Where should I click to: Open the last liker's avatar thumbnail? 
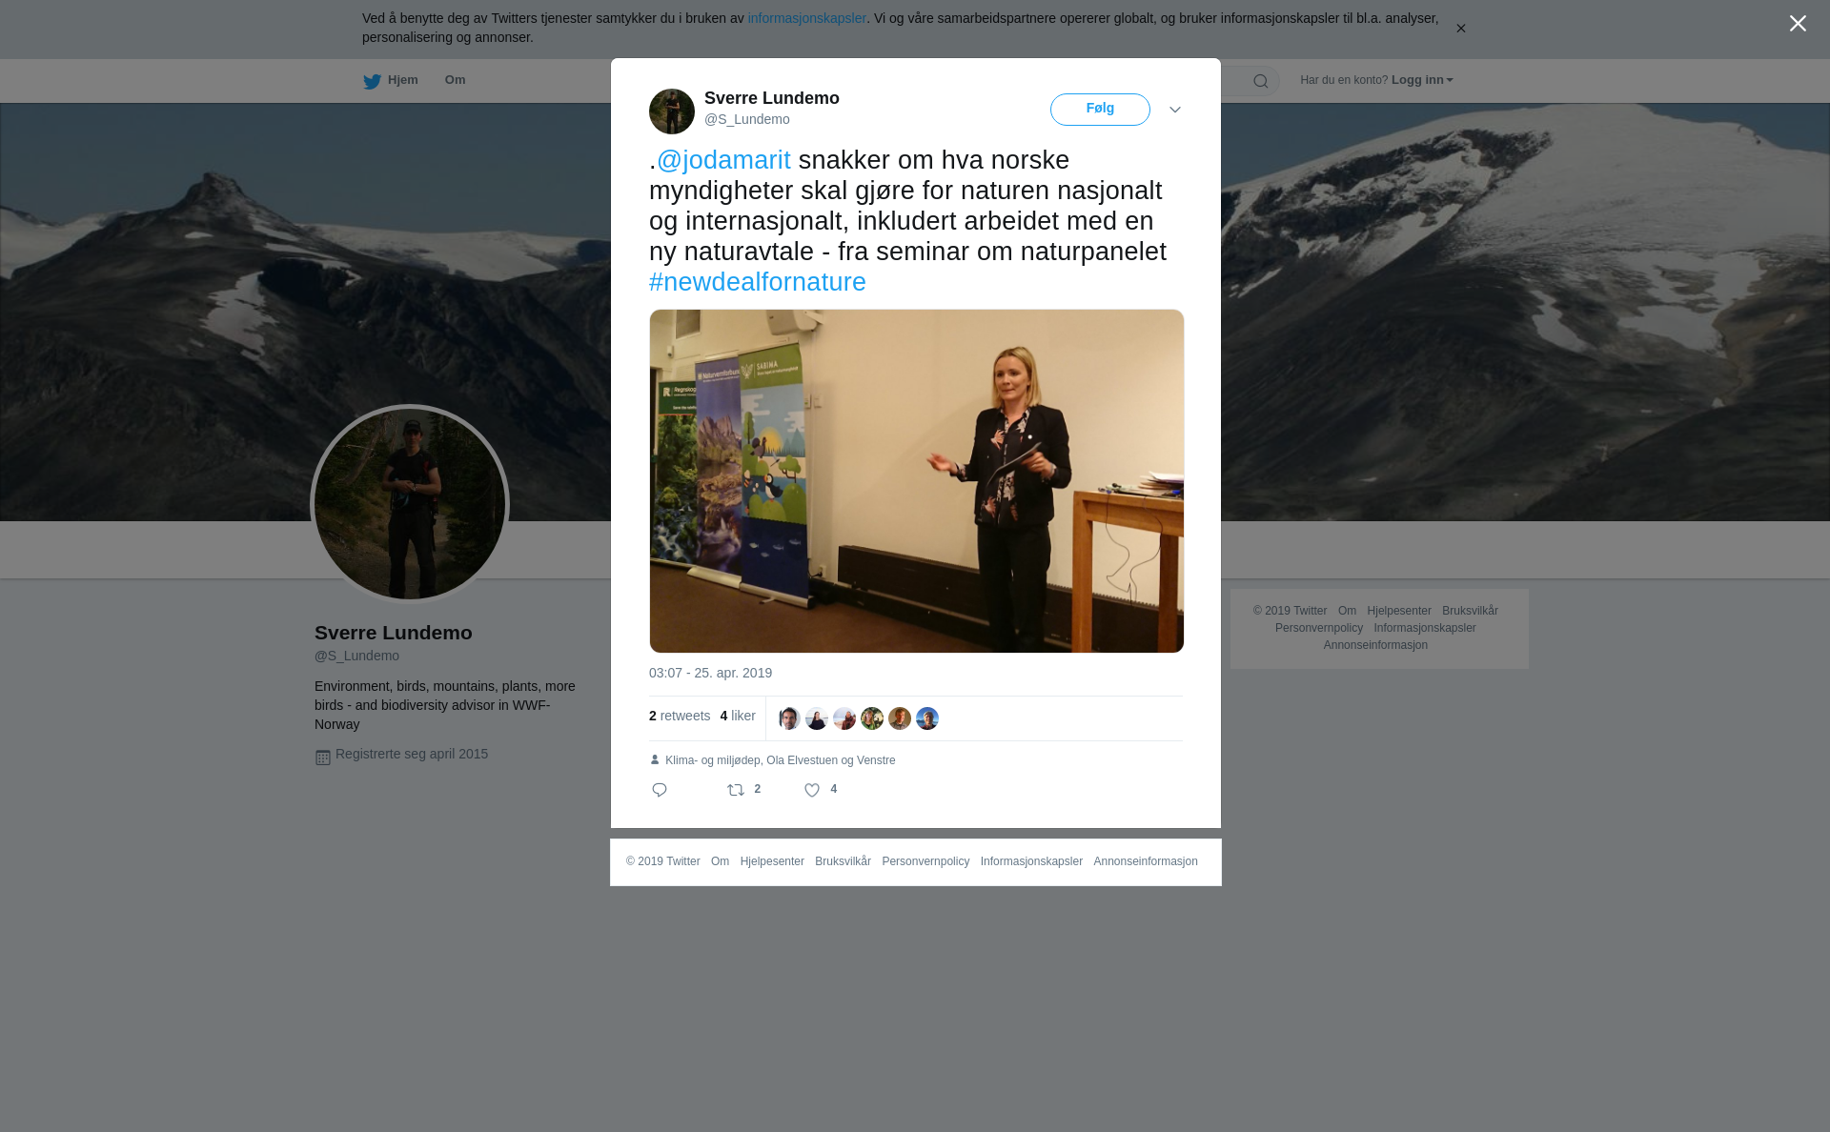tap(927, 718)
